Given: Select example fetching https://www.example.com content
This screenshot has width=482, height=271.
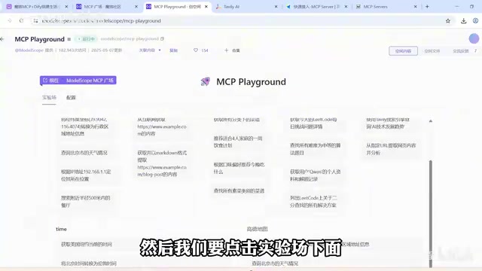Looking at the screenshot, I should [162, 126].
